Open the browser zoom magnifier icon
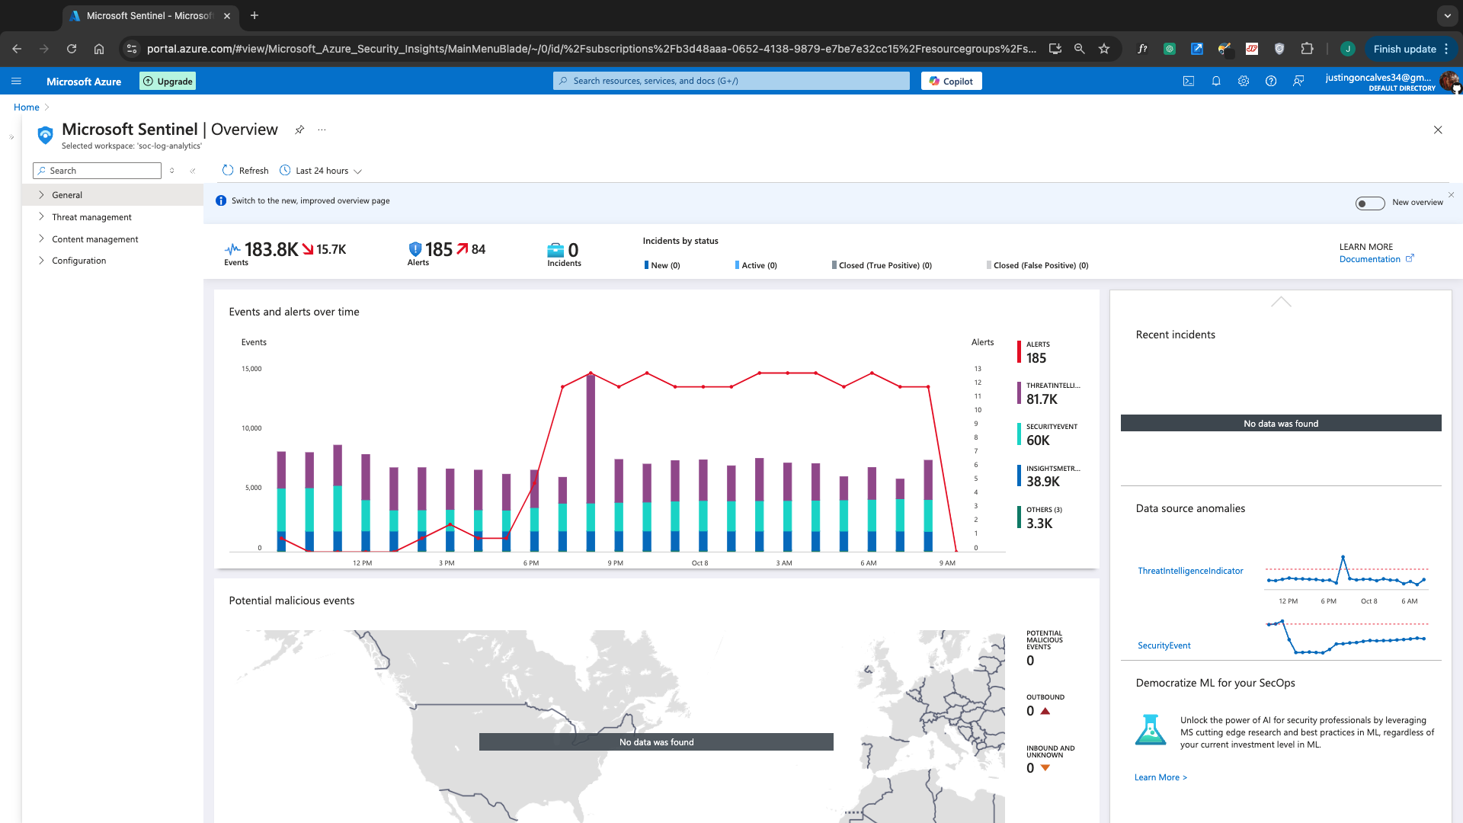1463x823 pixels. click(x=1080, y=49)
